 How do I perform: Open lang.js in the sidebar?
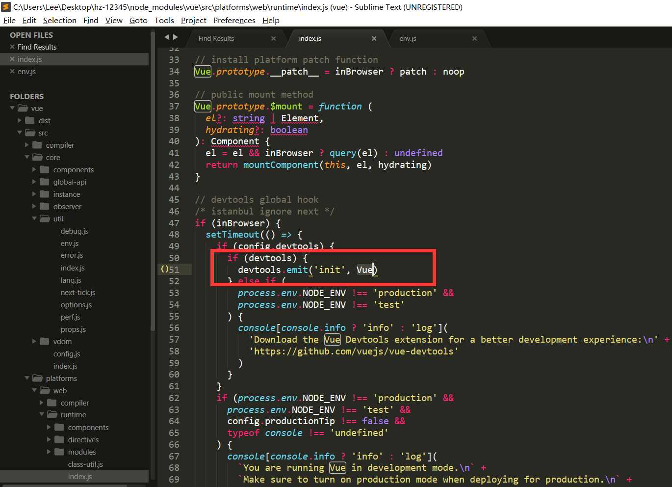tap(71, 280)
